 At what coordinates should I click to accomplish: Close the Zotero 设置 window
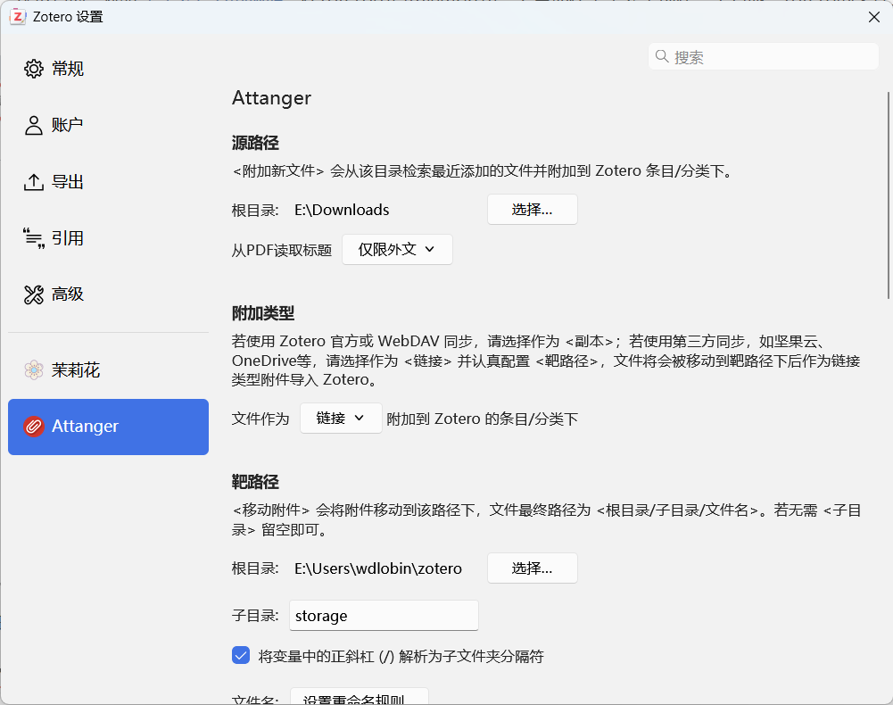pos(874,17)
